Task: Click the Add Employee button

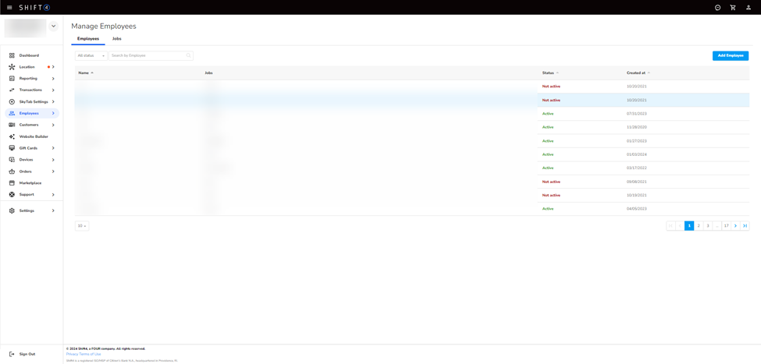Action: pyautogui.click(x=731, y=56)
